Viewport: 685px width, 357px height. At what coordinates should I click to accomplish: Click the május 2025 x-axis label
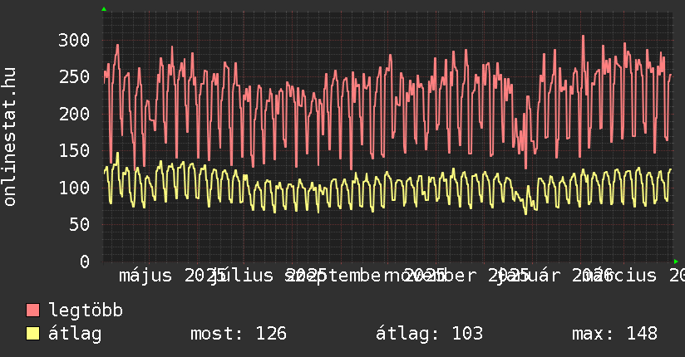pyautogui.click(x=166, y=275)
